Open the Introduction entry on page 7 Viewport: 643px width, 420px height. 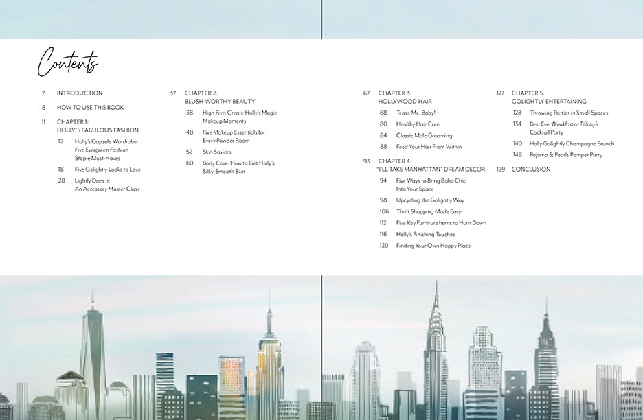point(80,93)
